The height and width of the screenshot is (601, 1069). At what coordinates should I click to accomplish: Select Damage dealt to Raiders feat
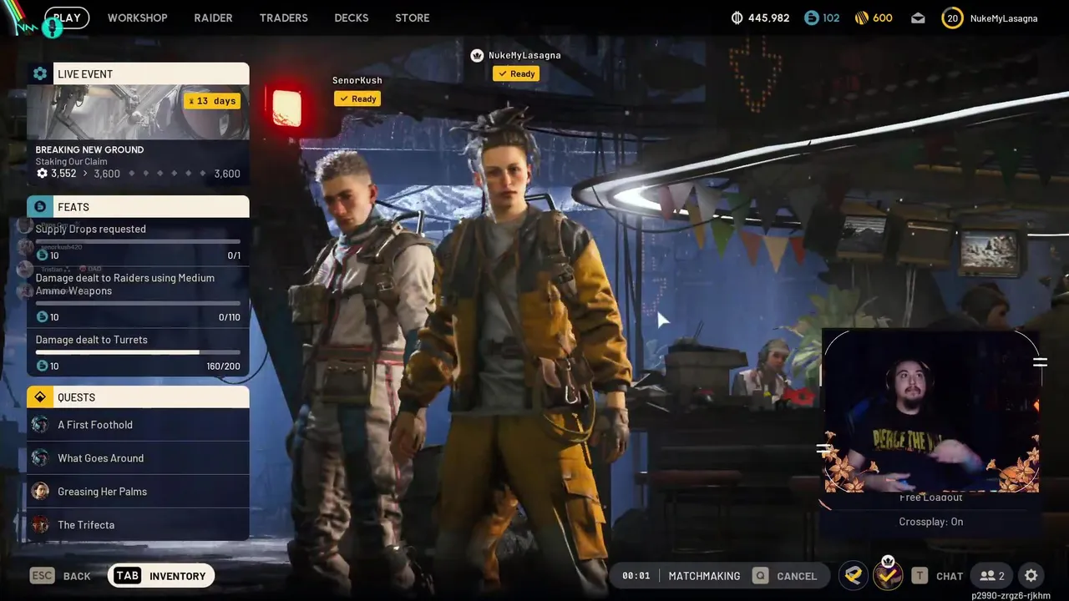(125, 284)
